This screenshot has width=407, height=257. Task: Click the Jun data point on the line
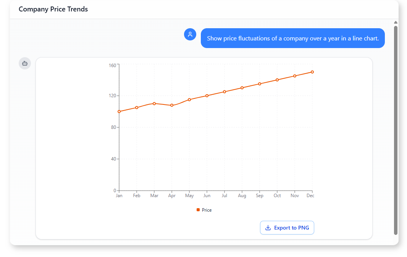[207, 96]
